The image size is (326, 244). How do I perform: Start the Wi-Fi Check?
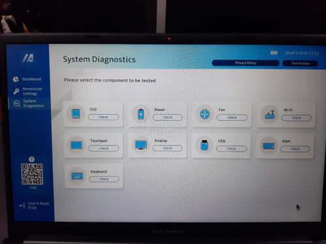coord(297,117)
